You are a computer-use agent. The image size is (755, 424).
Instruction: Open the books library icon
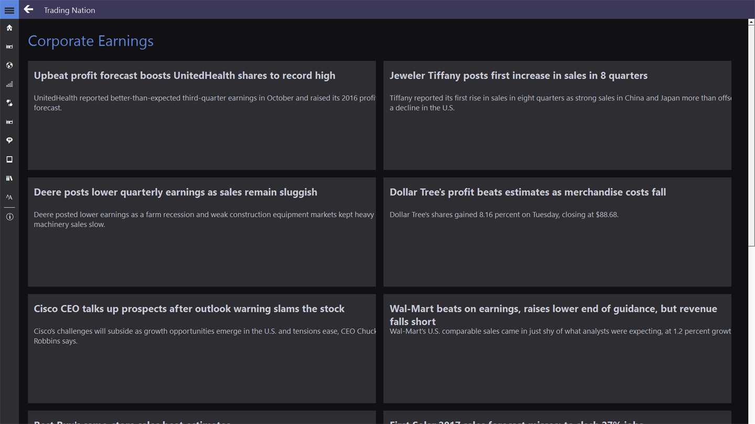(x=9, y=178)
